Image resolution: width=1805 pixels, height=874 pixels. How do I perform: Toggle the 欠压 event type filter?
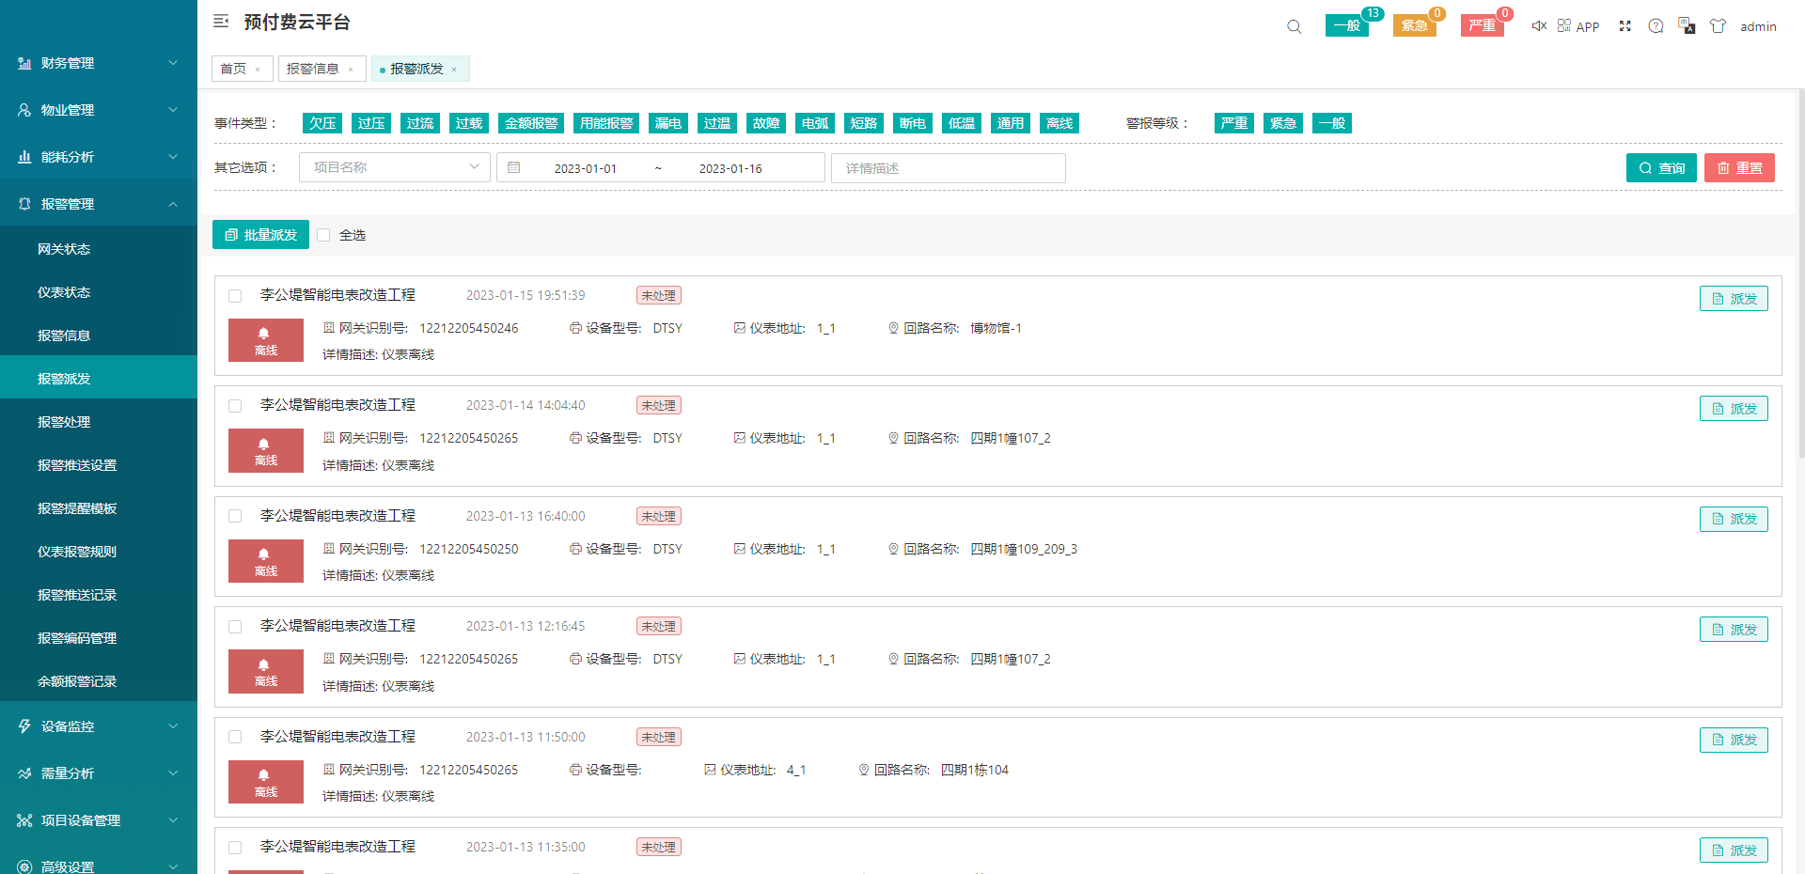tap(322, 123)
